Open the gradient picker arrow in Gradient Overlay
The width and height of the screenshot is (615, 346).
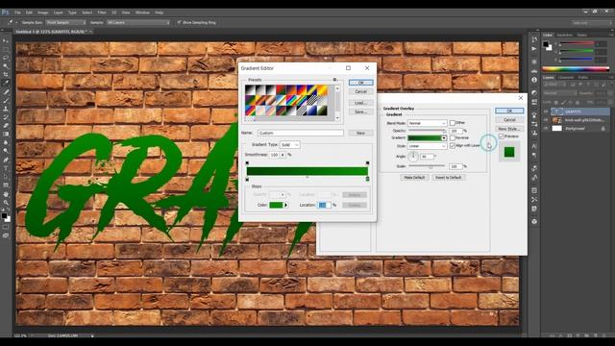click(444, 138)
